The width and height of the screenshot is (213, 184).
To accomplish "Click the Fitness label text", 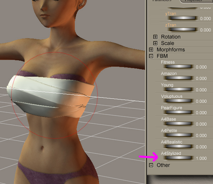I will point(168,62).
